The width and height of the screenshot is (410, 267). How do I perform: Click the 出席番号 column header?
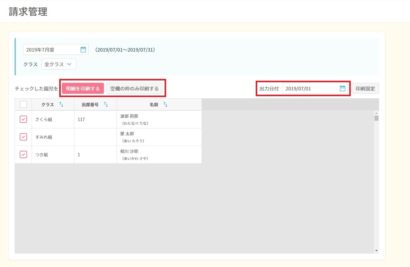(95, 104)
